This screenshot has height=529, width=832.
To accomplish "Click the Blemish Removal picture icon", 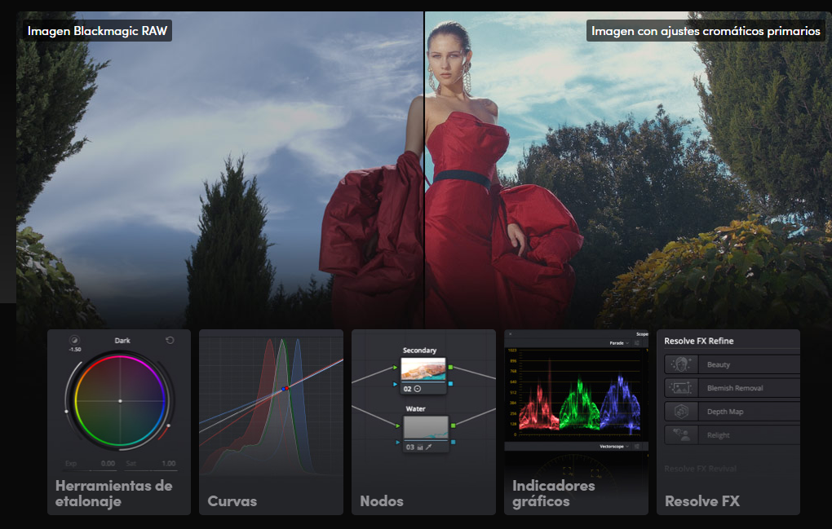I will click(x=681, y=387).
